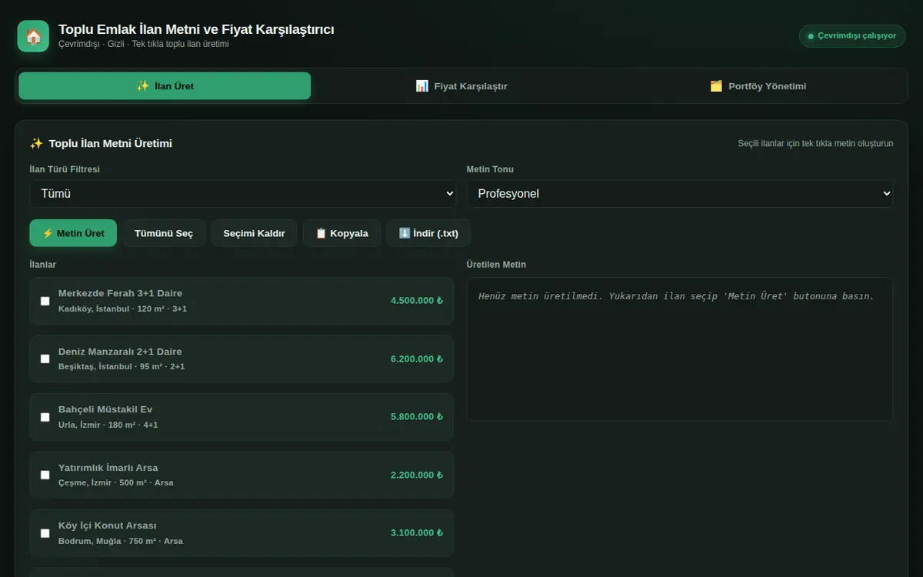Click the details Çeşme, İzmir · 500 m² · Arsa
923x577 pixels.
116,482
